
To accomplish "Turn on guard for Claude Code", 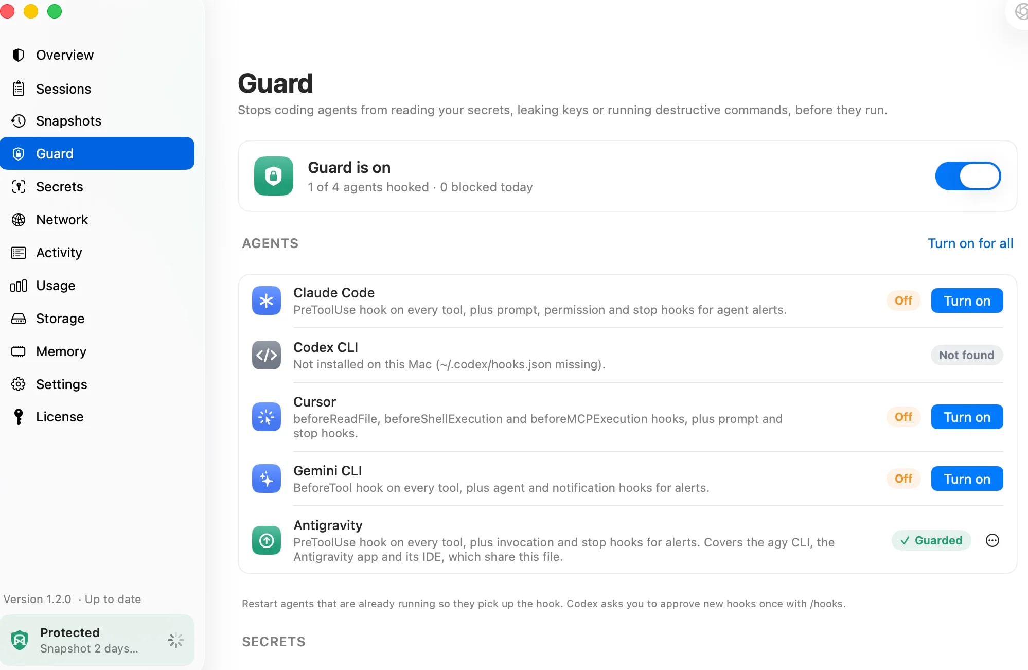I will click(x=967, y=301).
